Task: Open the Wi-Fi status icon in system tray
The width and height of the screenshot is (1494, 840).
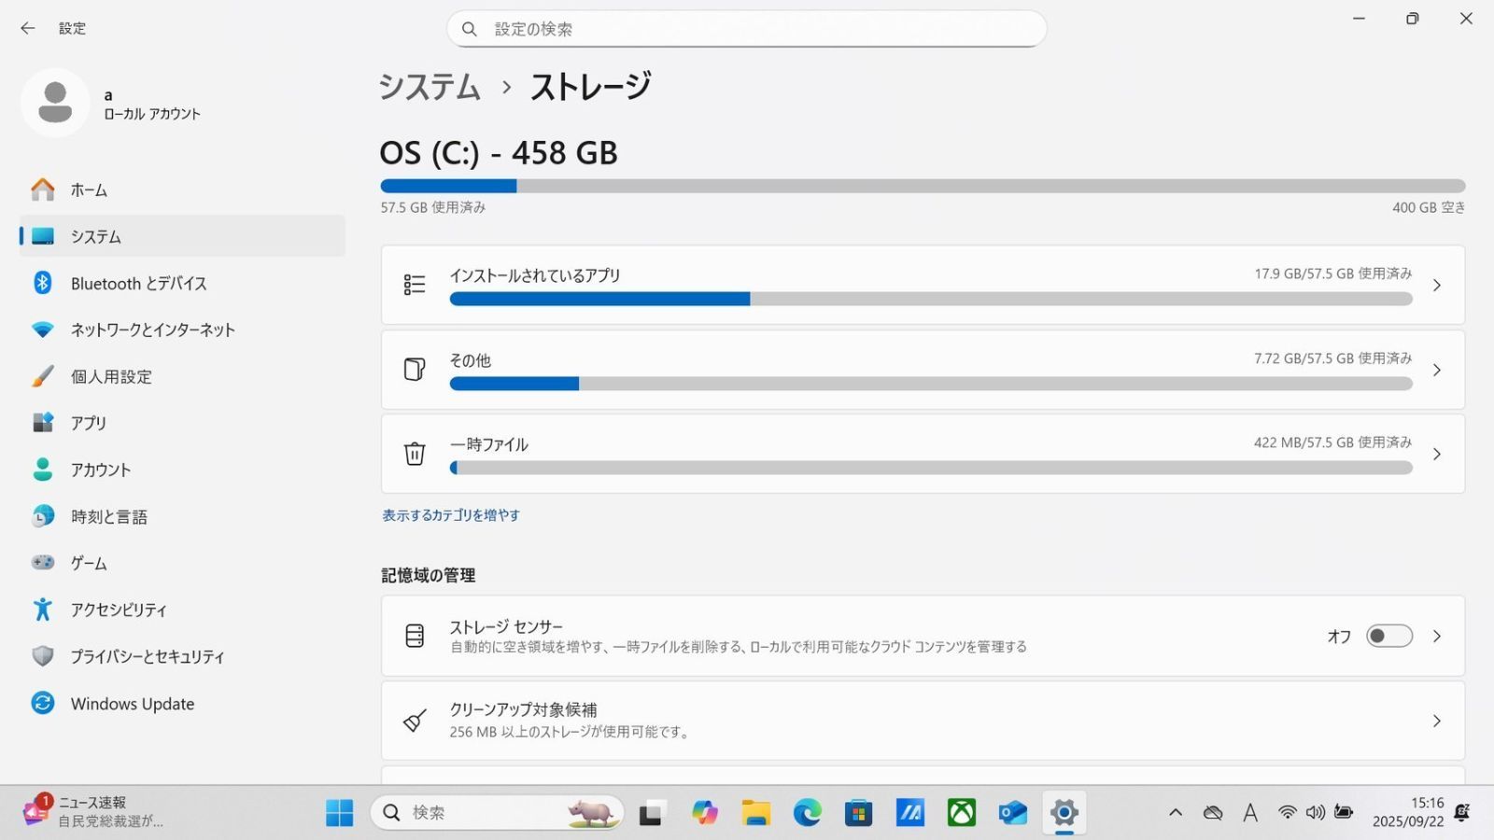Action: pos(1287,812)
